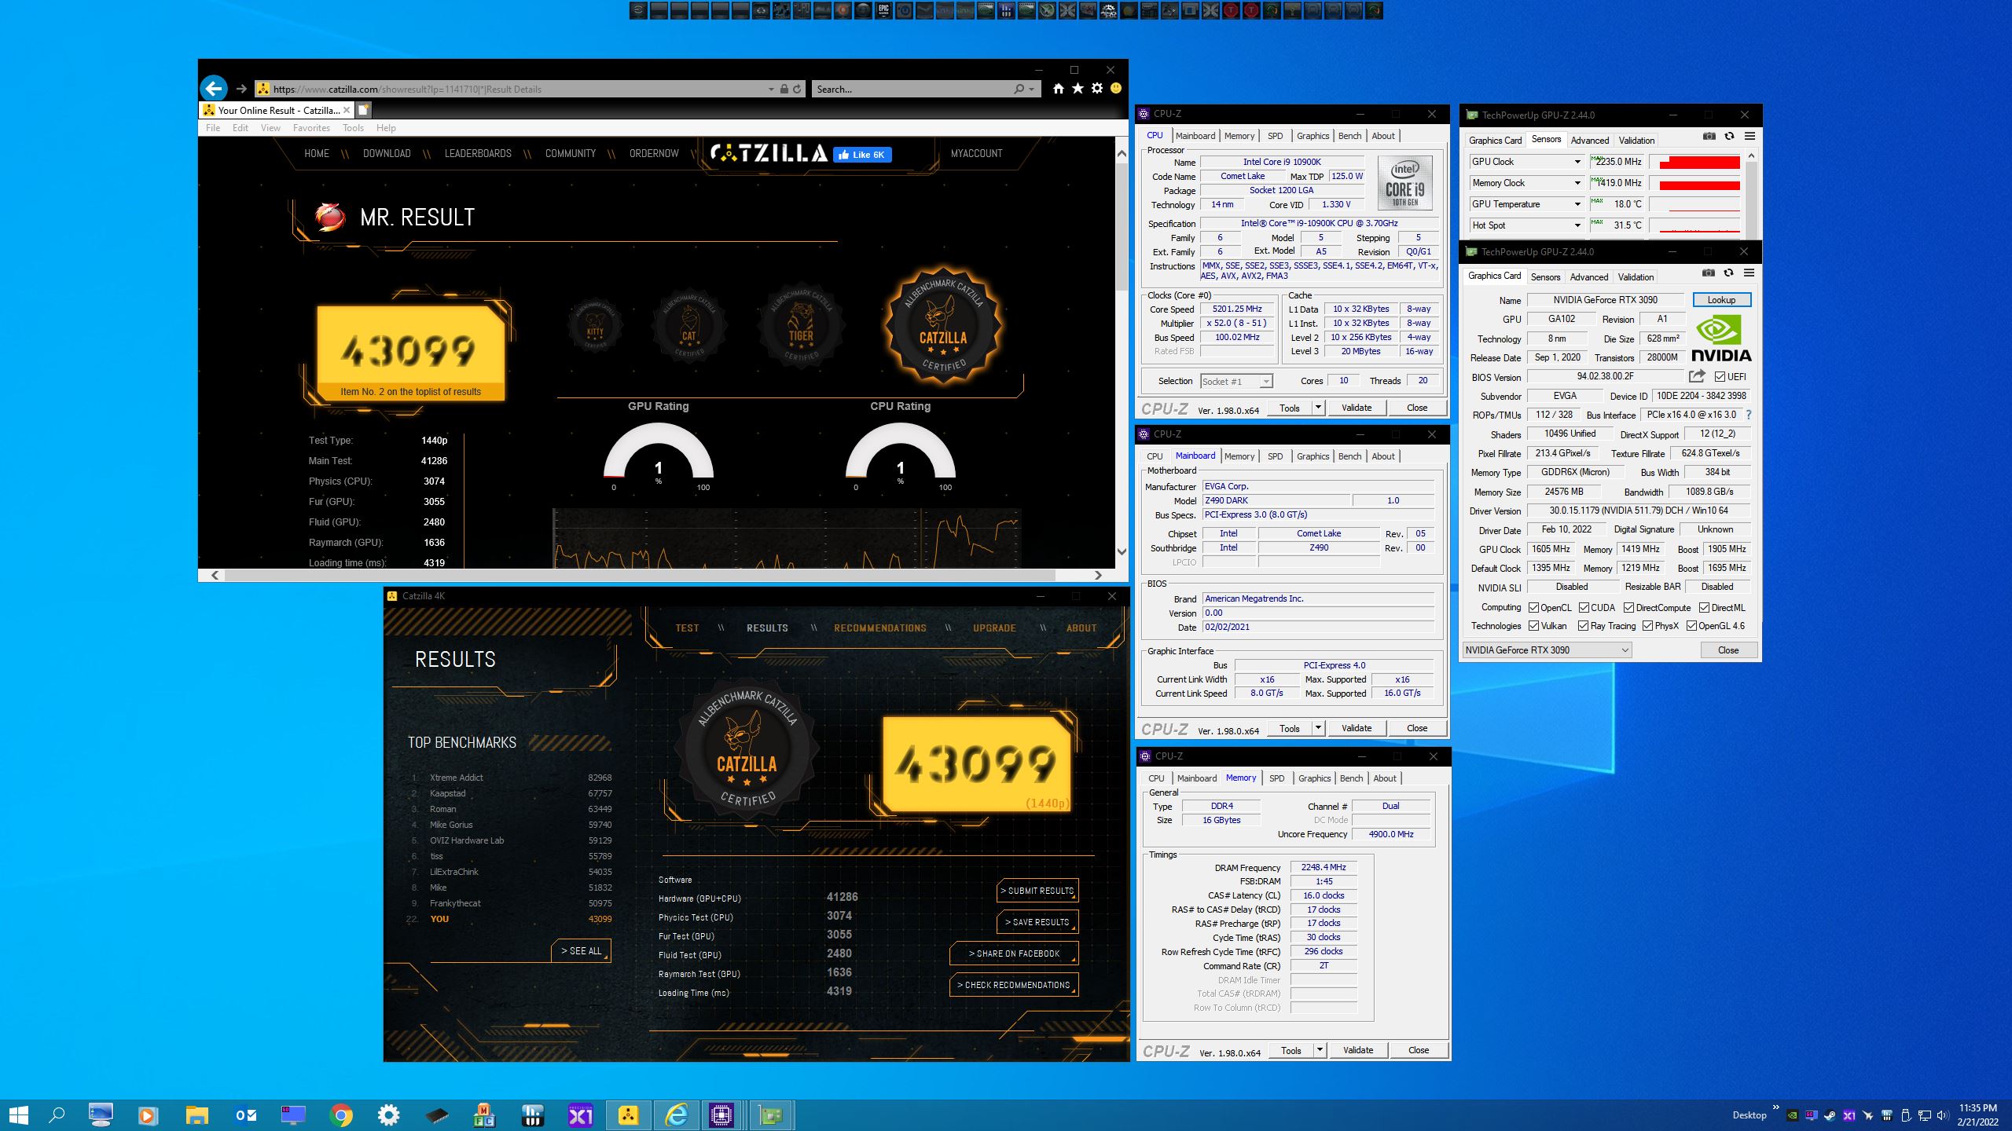
Task: Click GPU-Z screenshot camera icon in Graphics Card window
Action: pyautogui.click(x=1708, y=273)
